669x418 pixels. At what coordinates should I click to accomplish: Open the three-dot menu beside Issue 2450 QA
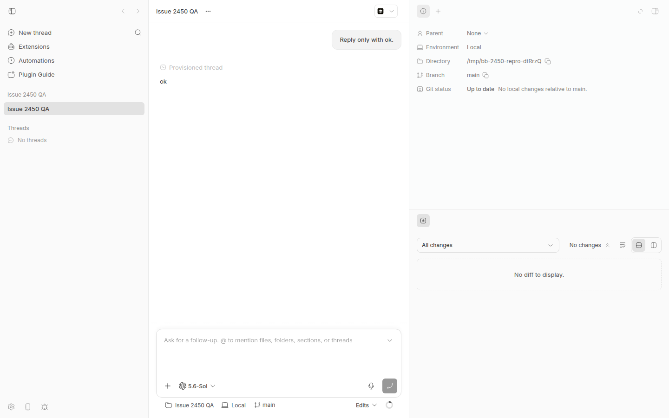tap(208, 11)
